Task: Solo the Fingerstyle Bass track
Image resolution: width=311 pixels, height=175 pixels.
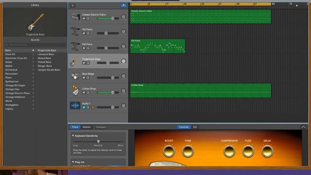Action: pos(87,63)
